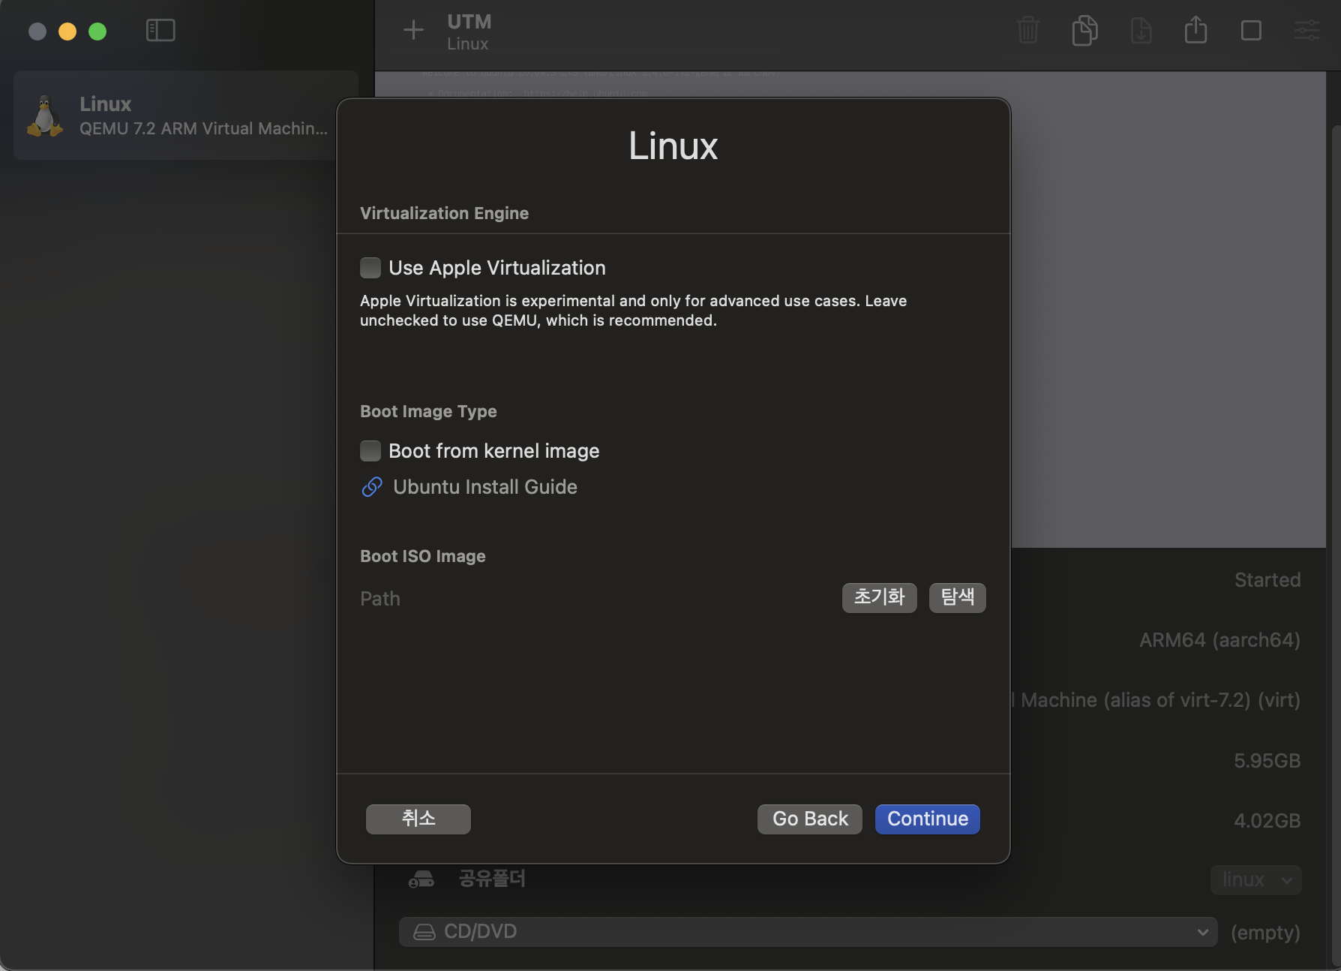Click the 5.95GB size value
The image size is (1341, 971).
1267,761
